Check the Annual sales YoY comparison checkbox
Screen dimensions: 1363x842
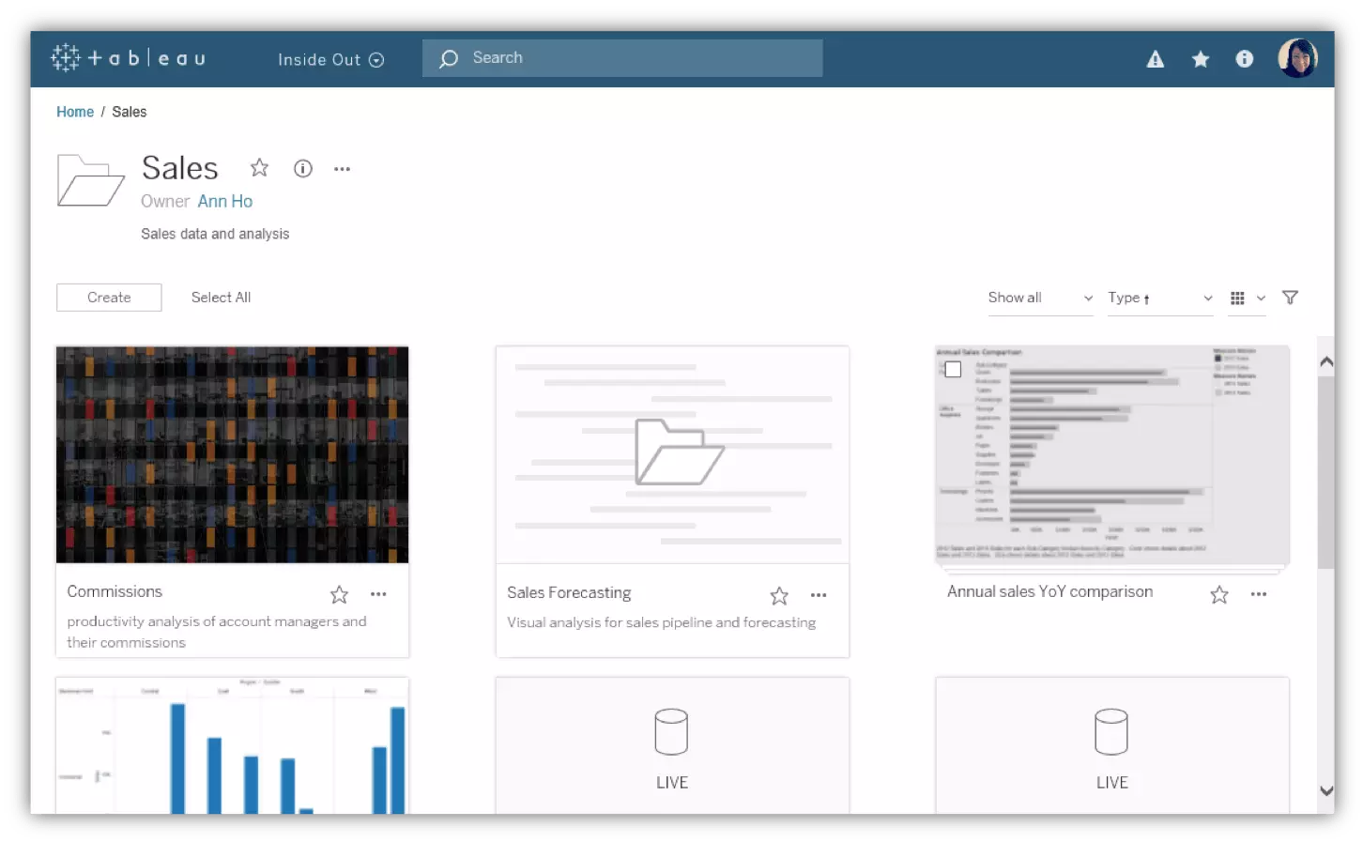(953, 369)
